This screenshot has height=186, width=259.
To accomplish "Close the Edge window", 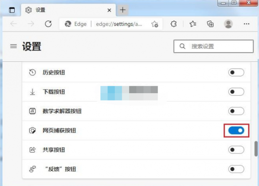I will pyautogui.click(x=249, y=3).
